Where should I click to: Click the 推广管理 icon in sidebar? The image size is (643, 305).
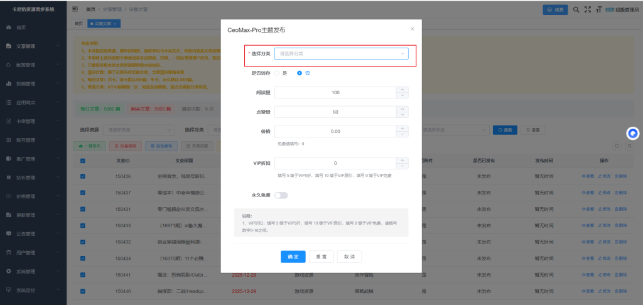[9, 159]
